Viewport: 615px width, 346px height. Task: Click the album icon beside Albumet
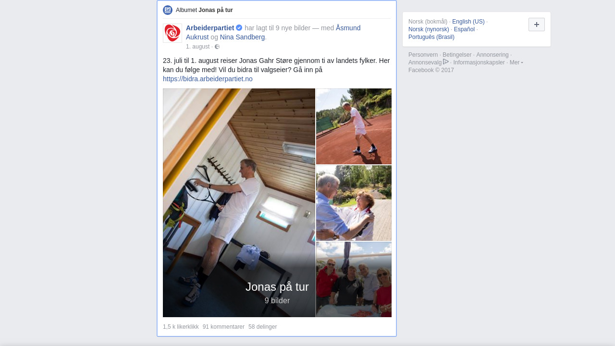(168, 10)
